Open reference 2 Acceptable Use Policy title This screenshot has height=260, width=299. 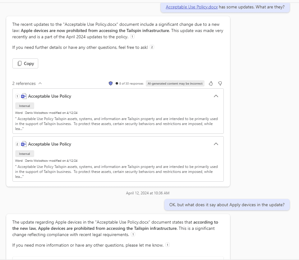click(x=50, y=144)
